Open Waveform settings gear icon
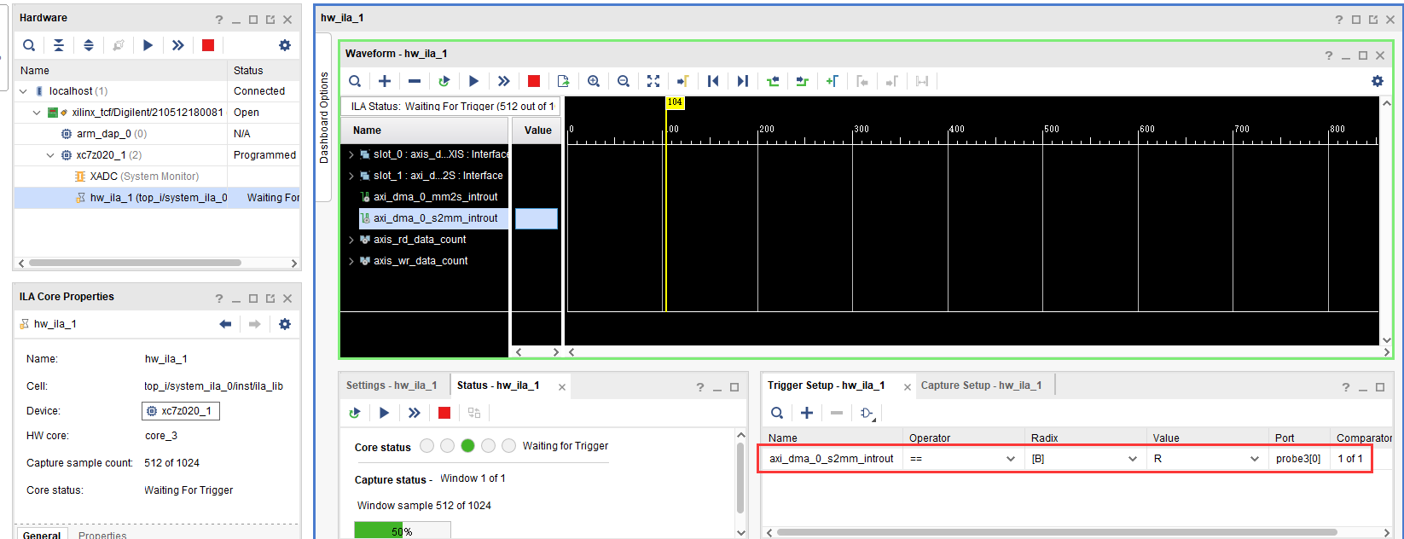 click(1378, 81)
